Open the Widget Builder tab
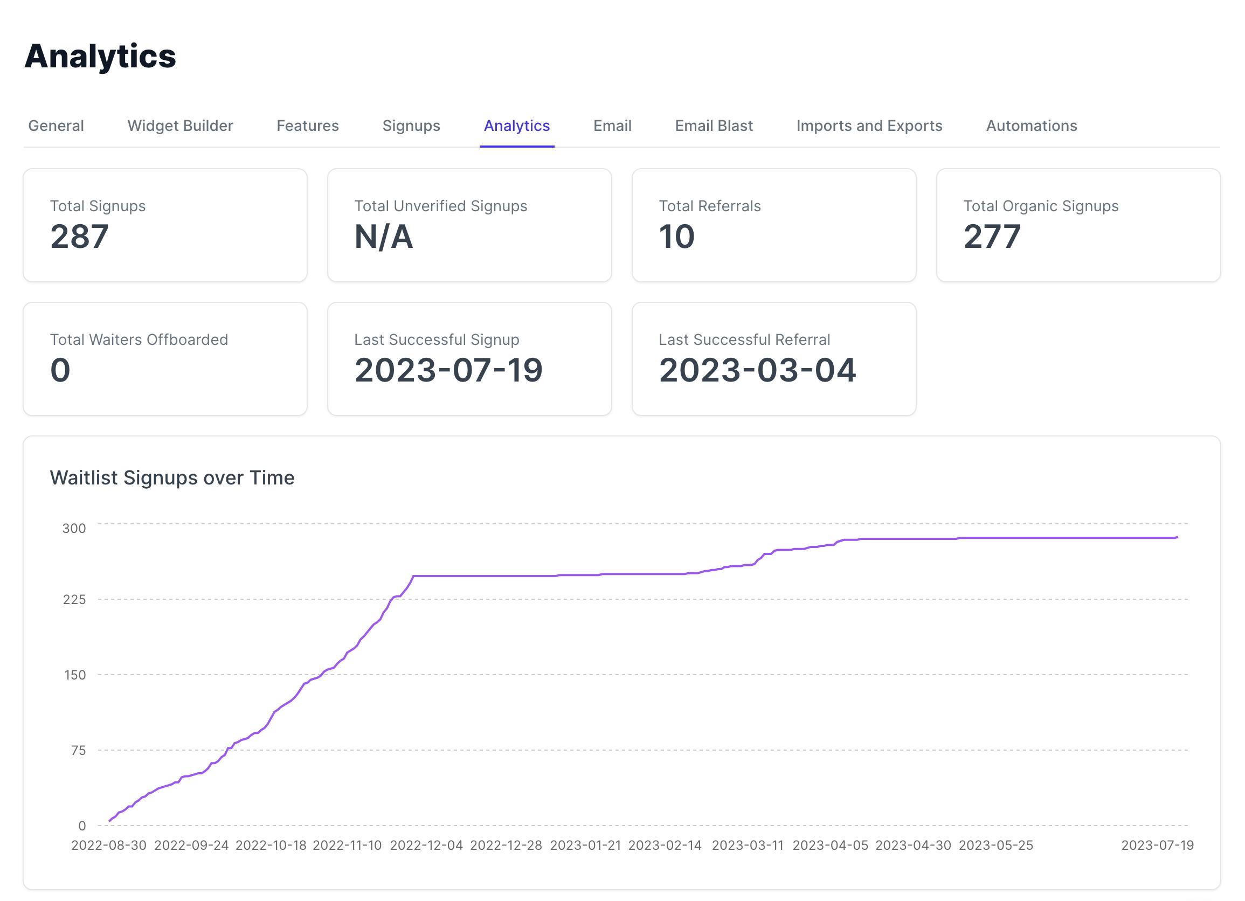 [180, 126]
